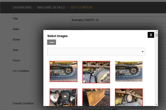This screenshot has height=110, width=166.
Task: Click dialog scrollbar up arrow
Action: (156, 32)
